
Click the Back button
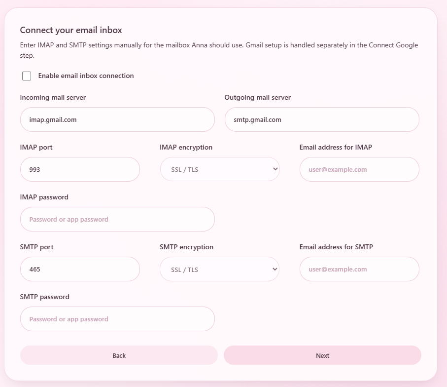pos(119,355)
